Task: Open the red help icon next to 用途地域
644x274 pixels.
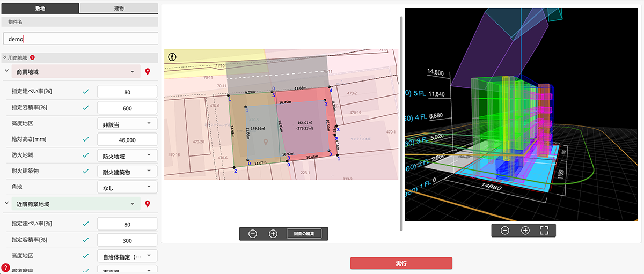Action: 32,57
